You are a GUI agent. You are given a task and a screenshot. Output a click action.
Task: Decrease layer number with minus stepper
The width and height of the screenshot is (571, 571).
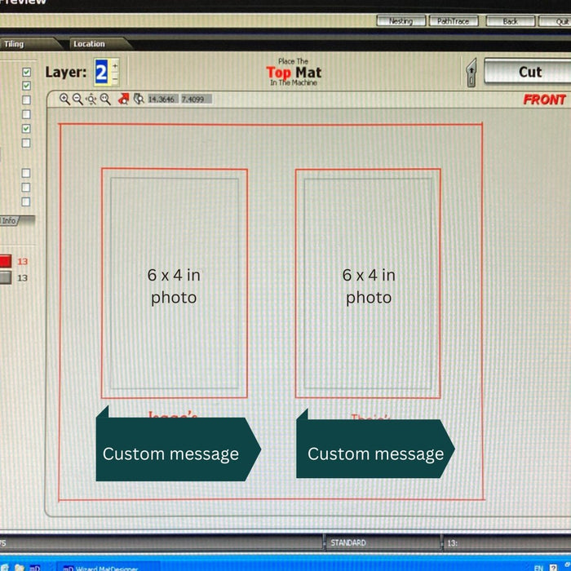(x=115, y=79)
